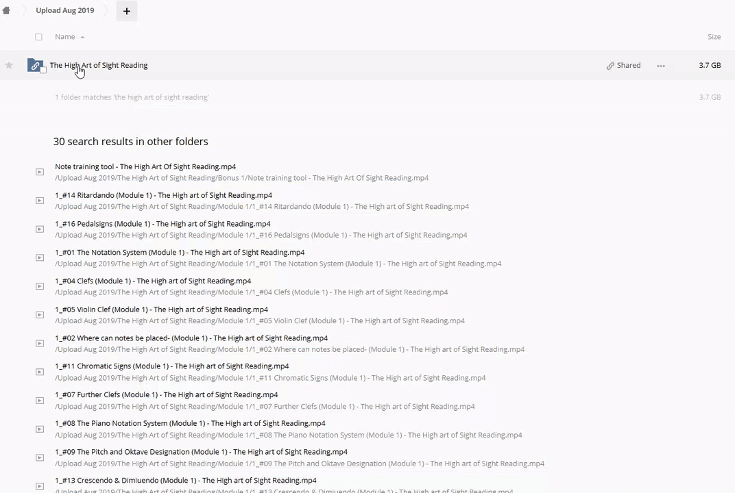Open the three-dots menu for the folder
The image size is (735, 493).
pyautogui.click(x=660, y=66)
